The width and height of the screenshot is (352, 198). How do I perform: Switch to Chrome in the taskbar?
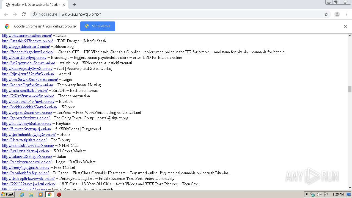[50, 194]
